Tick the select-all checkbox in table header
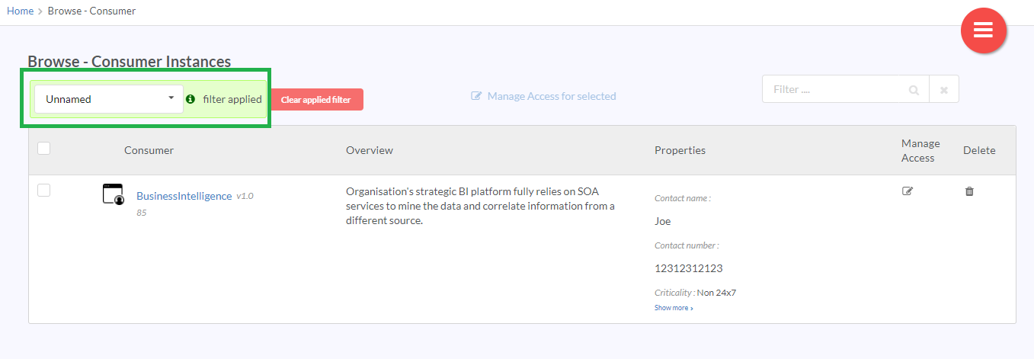1034x359 pixels. (44, 149)
